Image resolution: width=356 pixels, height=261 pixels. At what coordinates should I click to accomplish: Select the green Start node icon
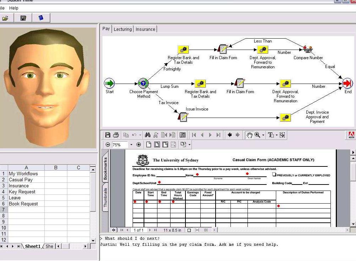point(110,84)
